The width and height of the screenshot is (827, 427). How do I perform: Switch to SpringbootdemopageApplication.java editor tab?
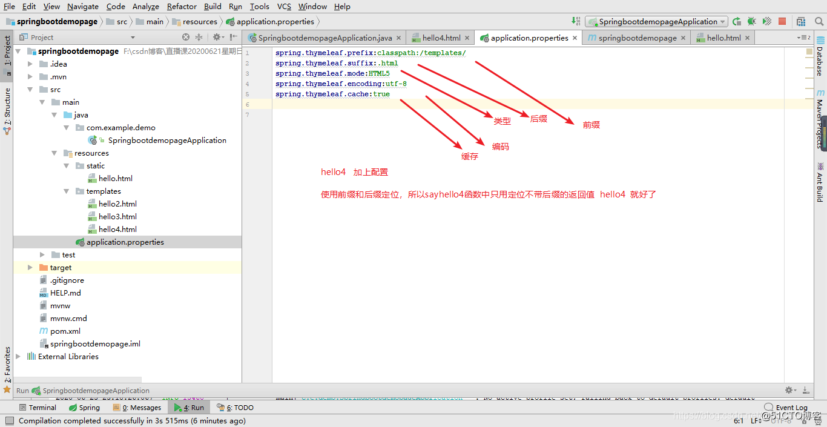pos(325,38)
